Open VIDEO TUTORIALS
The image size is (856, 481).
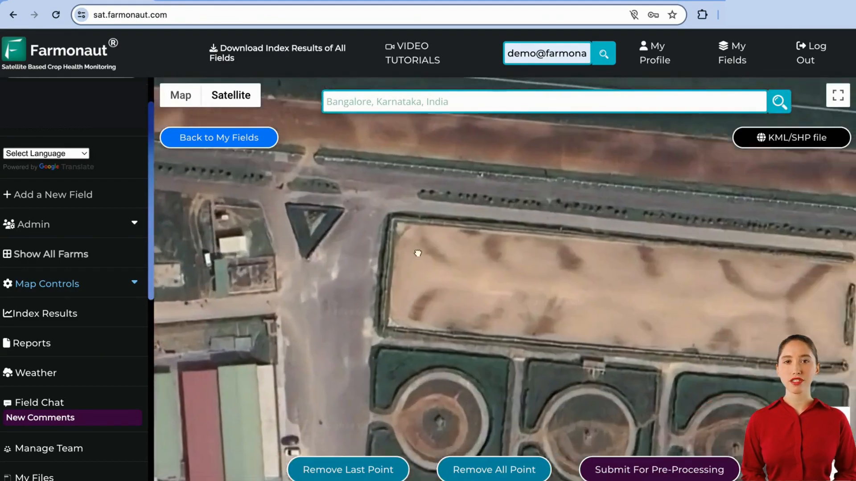pos(412,53)
